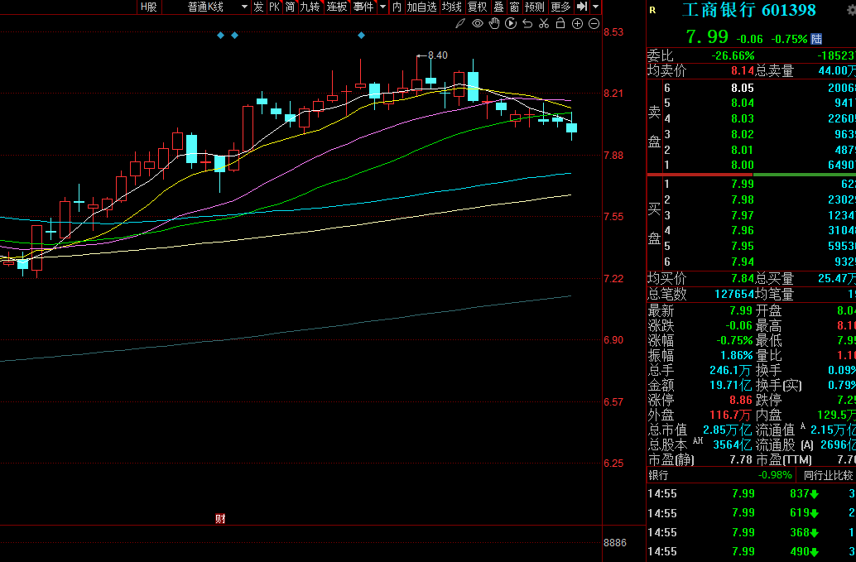Switch to the H股 tab
856x562 pixels.
click(147, 7)
